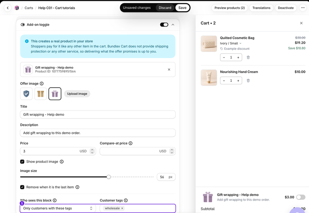Collapse the Add-on toggle section

pos(173,25)
